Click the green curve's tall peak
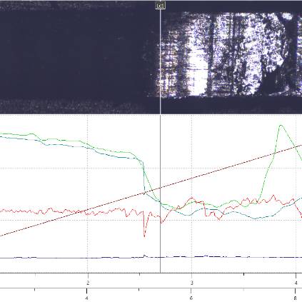302x302 pixels. pyautogui.click(x=281, y=125)
